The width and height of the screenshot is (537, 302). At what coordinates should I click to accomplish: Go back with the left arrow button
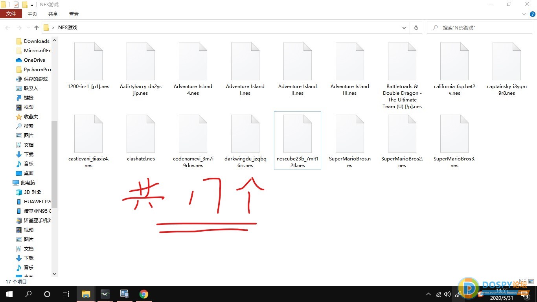[x=7, y=28]
